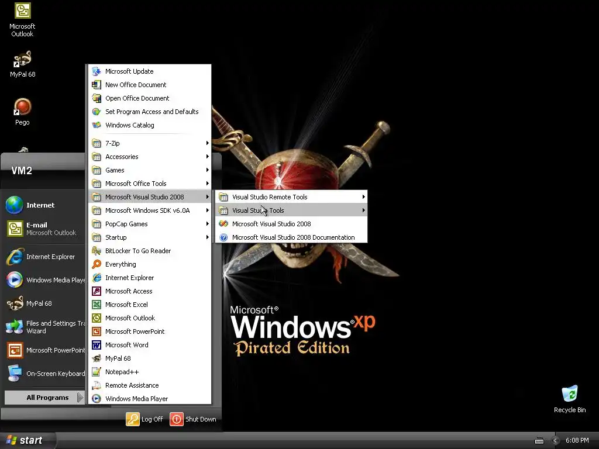The width and height of the screenshot is (599, 449).
Task: Open MyPal 68 in recent programs list
Action: (x=43, y=303)
